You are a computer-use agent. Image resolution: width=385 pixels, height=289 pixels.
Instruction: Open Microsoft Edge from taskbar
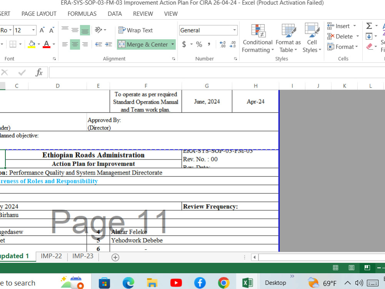129,282
